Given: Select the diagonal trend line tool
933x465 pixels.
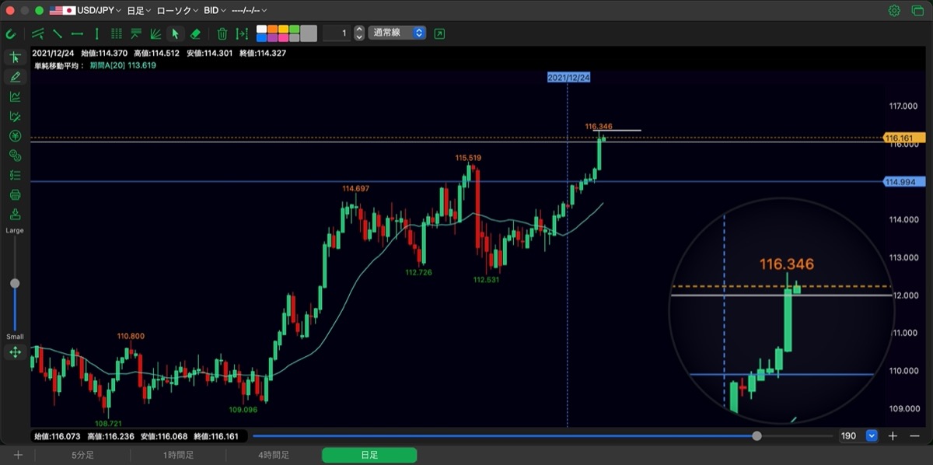Looking at the screenshot, I should click(x=57, y=33).
